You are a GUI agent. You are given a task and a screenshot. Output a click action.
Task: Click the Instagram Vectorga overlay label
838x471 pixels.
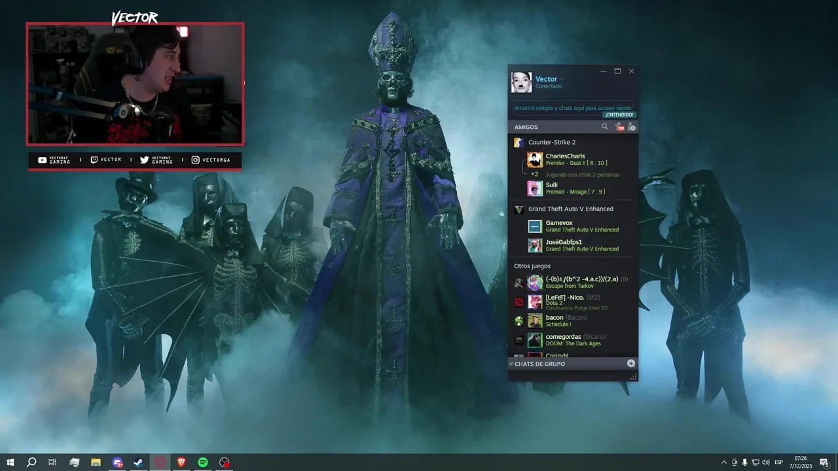[211, 160]
